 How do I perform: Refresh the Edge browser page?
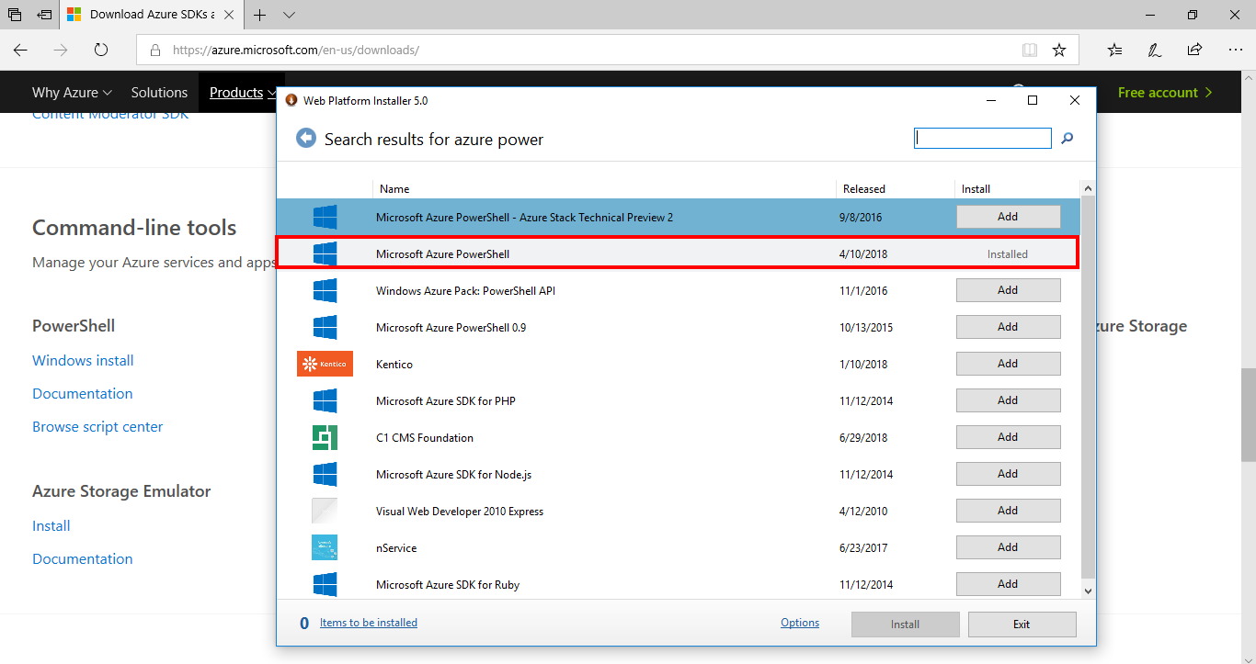[101, 50]
